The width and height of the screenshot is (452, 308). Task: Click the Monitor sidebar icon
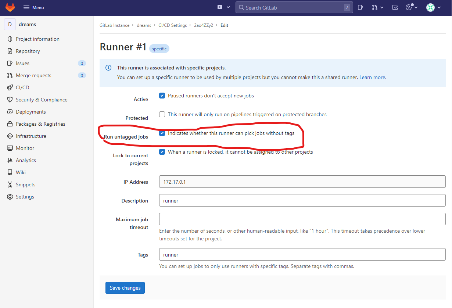(10, 148)
